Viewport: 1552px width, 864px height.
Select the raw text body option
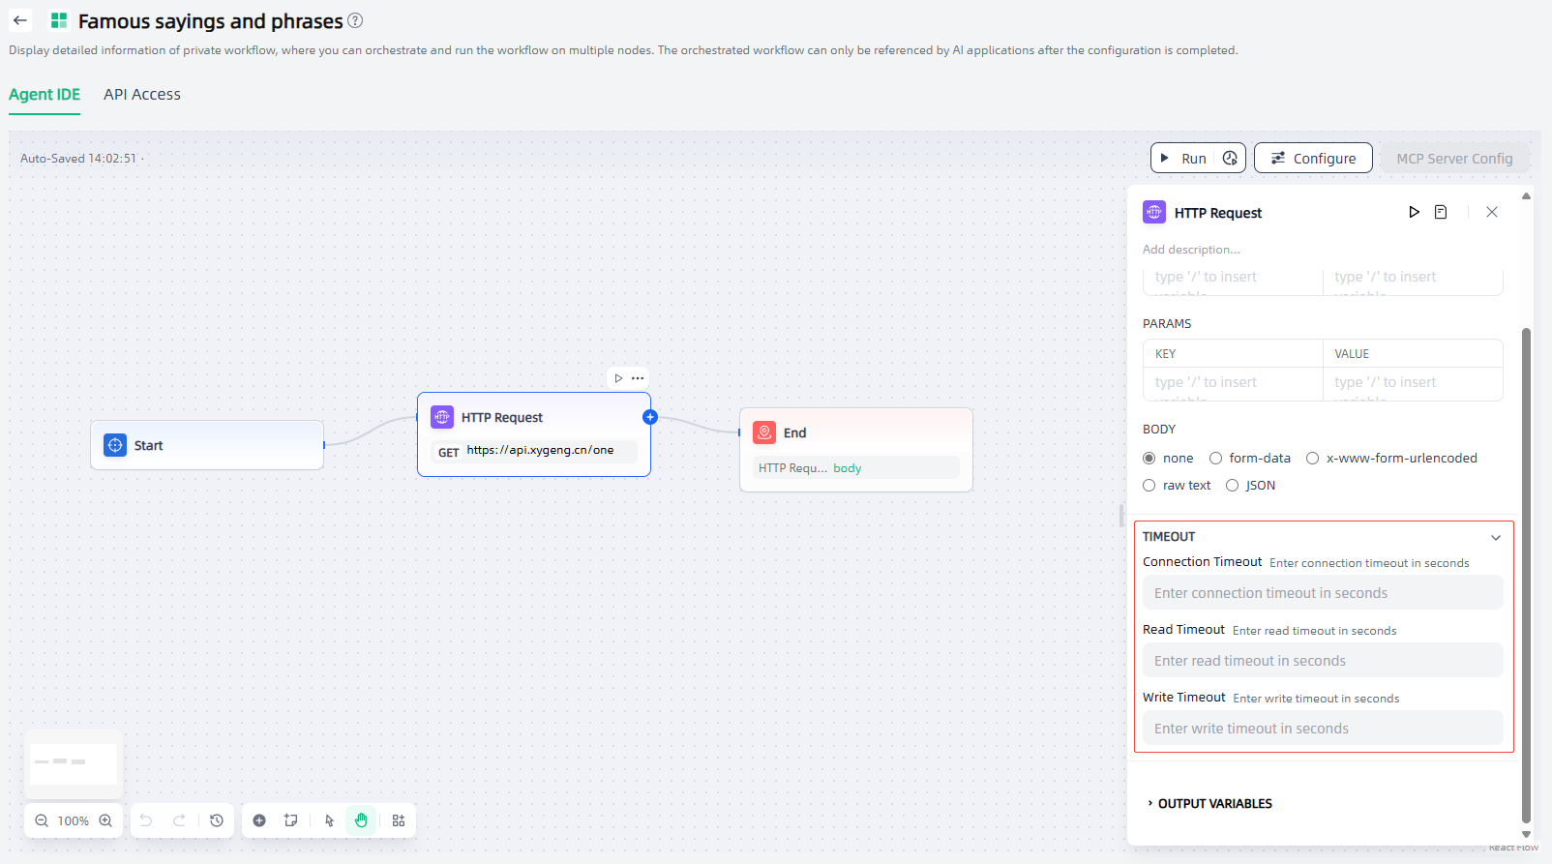point(1149,486)
